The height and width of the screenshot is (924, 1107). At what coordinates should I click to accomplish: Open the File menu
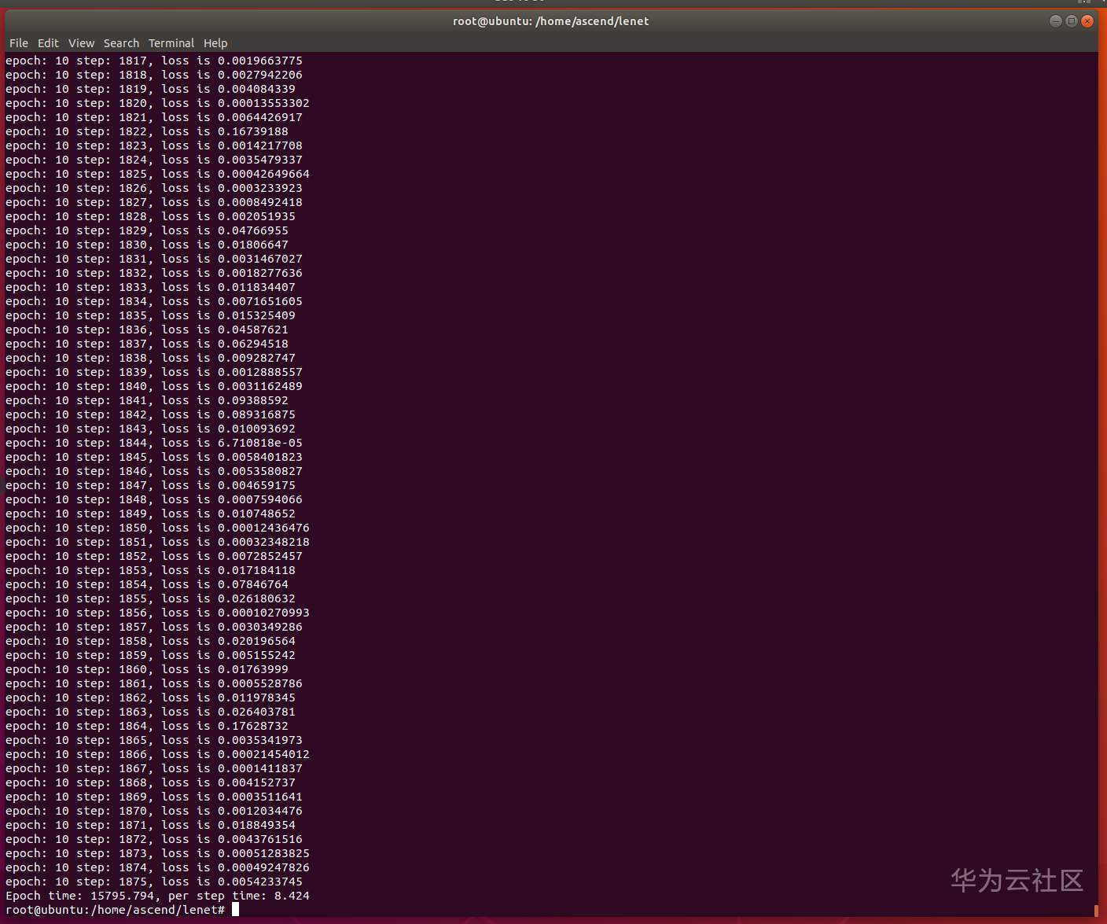pos(19,43)
